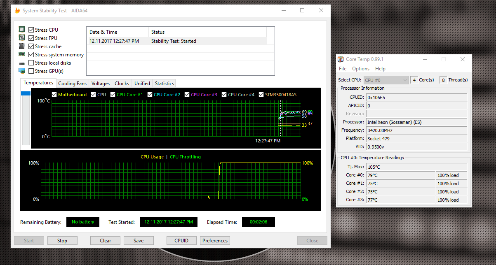
Task: Click the disk drive icon beside local disks
Action: click(x=22, y=63)
